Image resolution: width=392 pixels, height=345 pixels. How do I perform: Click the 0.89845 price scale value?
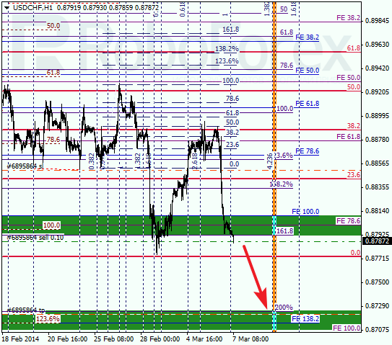coord(377,21)
